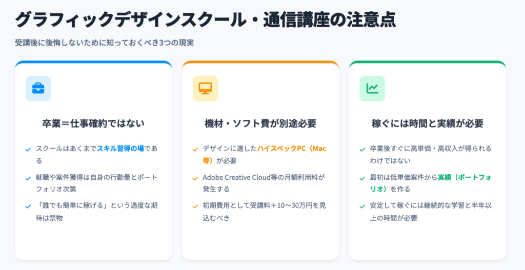Image resolution: width=525 pixels, height=270 pixels.
Task: Click the green line chart icon
Action: [372, 89]
